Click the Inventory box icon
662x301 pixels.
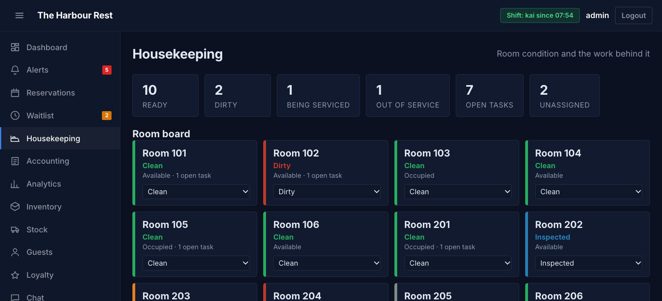[x=15, y=207]
